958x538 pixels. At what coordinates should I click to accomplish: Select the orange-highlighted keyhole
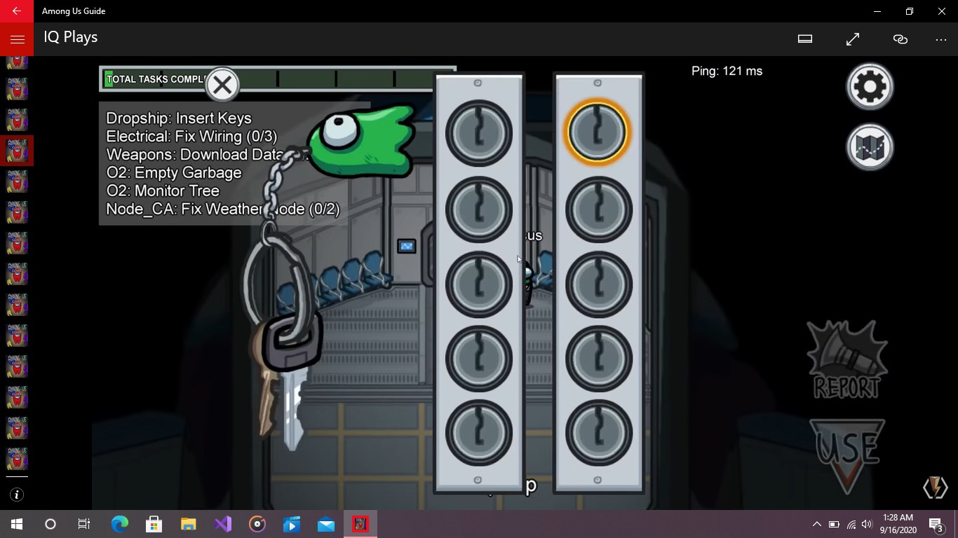tap(598, 132)
